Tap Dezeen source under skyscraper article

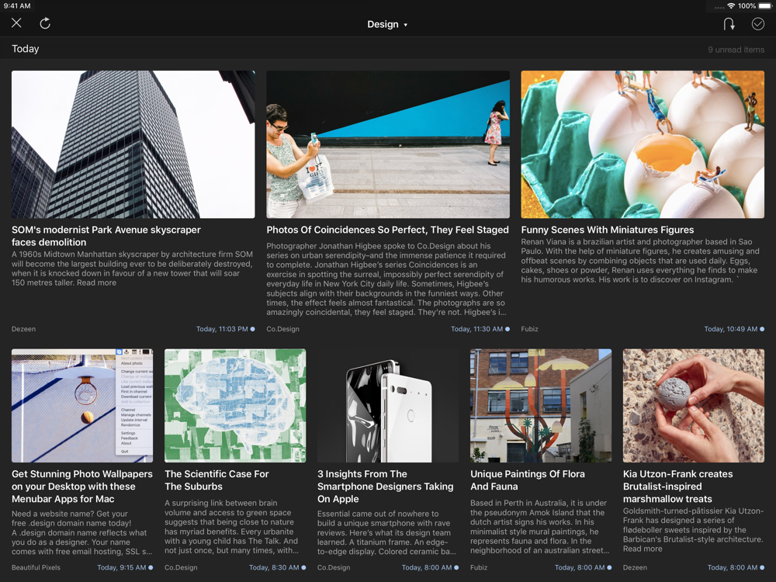pos(24,329)
